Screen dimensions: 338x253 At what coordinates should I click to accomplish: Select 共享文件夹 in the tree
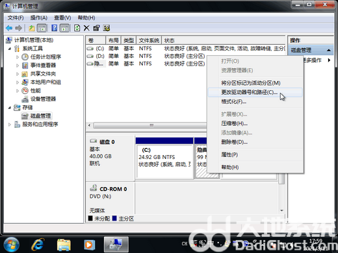click(x=43, y=74)
